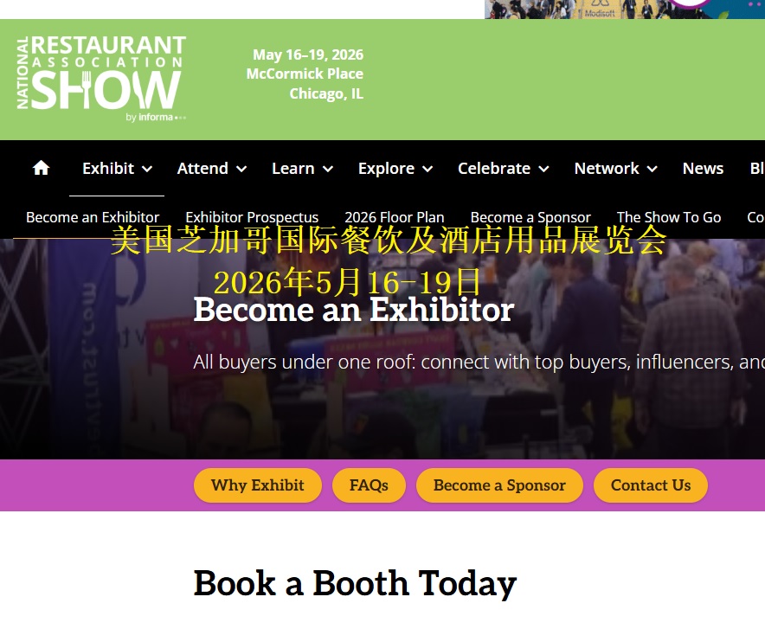Open The Show To Go page
This screenshot has height=629, width=765.
[668, 217]
